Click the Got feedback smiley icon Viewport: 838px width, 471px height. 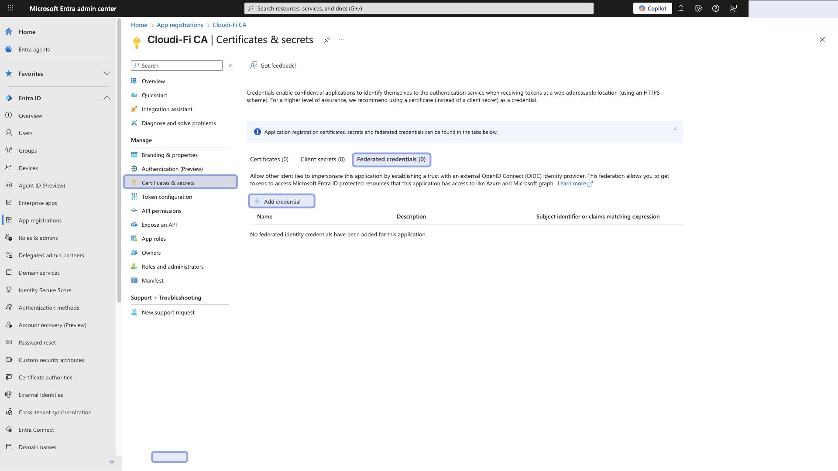coord(253,65)
